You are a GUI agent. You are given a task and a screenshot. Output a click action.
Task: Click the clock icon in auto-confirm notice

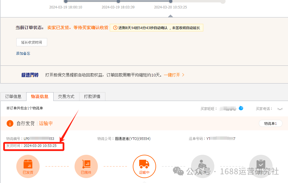tap(115, 28)
